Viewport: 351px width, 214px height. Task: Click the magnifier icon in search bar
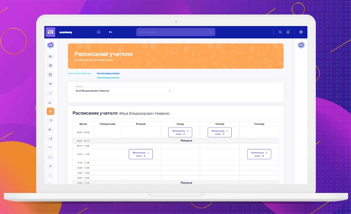click(210, 32)
